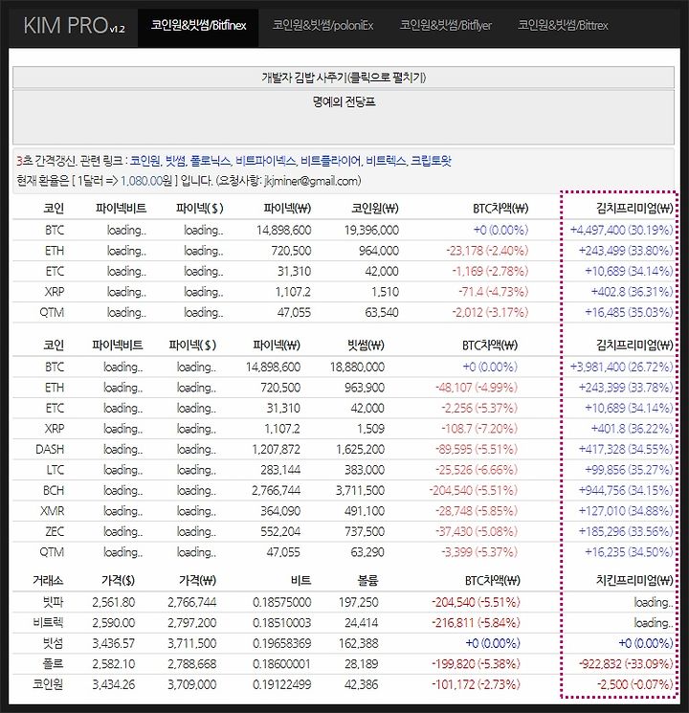
Task: Open the 코인원&빗썸/Bitflyer tab
Action: point(446,26)
